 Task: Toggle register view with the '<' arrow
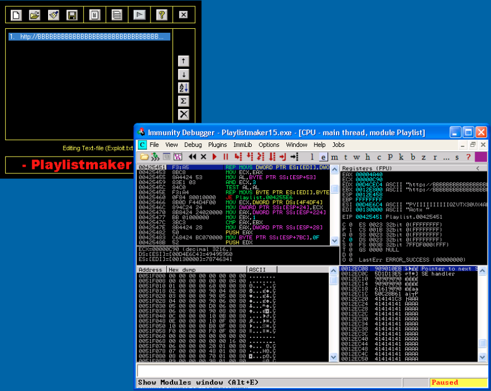477,168
